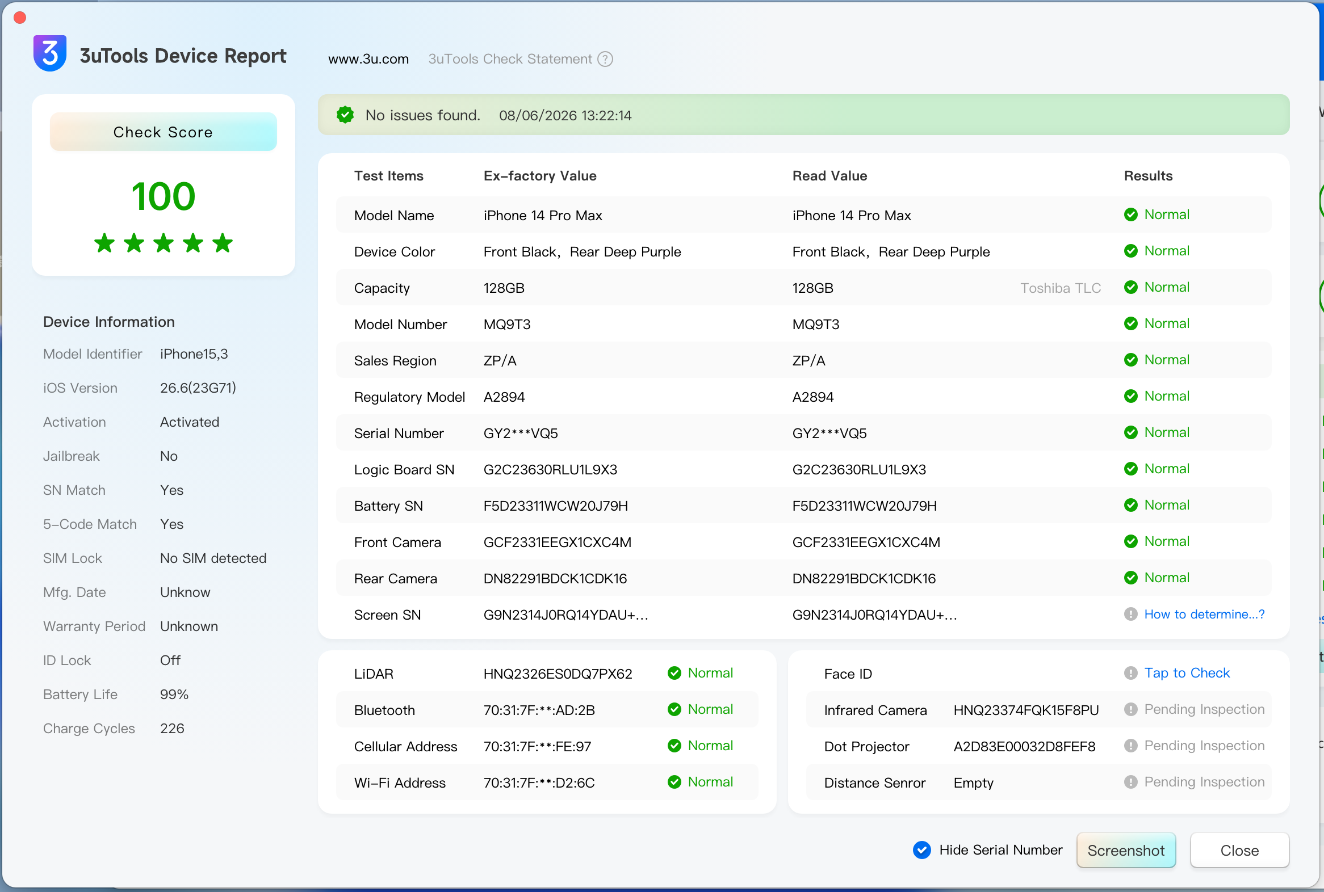
Task: Click the check icon in Cellular Address row
Action: click(x=674, y=746)
